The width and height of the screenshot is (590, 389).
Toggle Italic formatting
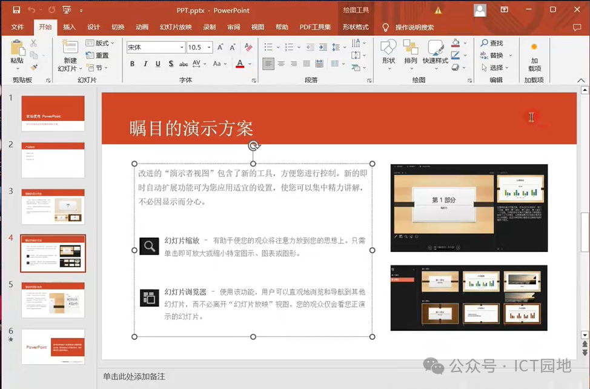coord(145,64)
